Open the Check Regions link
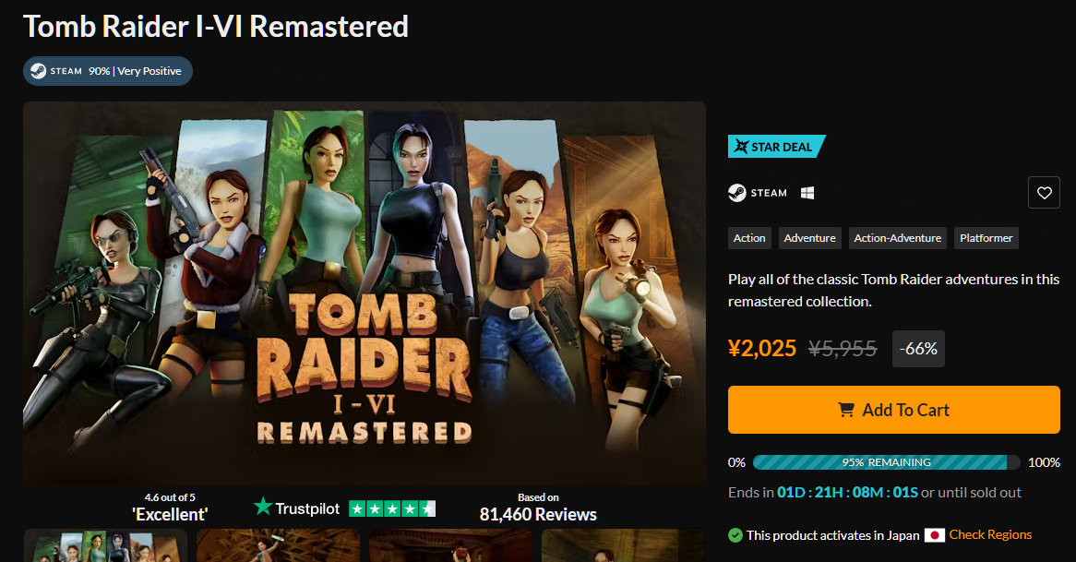Viewport: 1076px width, 562px height. [x=990, y=535]
